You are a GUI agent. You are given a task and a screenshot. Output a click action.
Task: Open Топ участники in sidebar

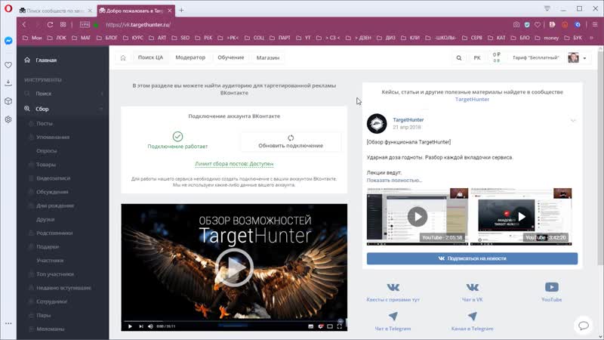pos(55,274)
